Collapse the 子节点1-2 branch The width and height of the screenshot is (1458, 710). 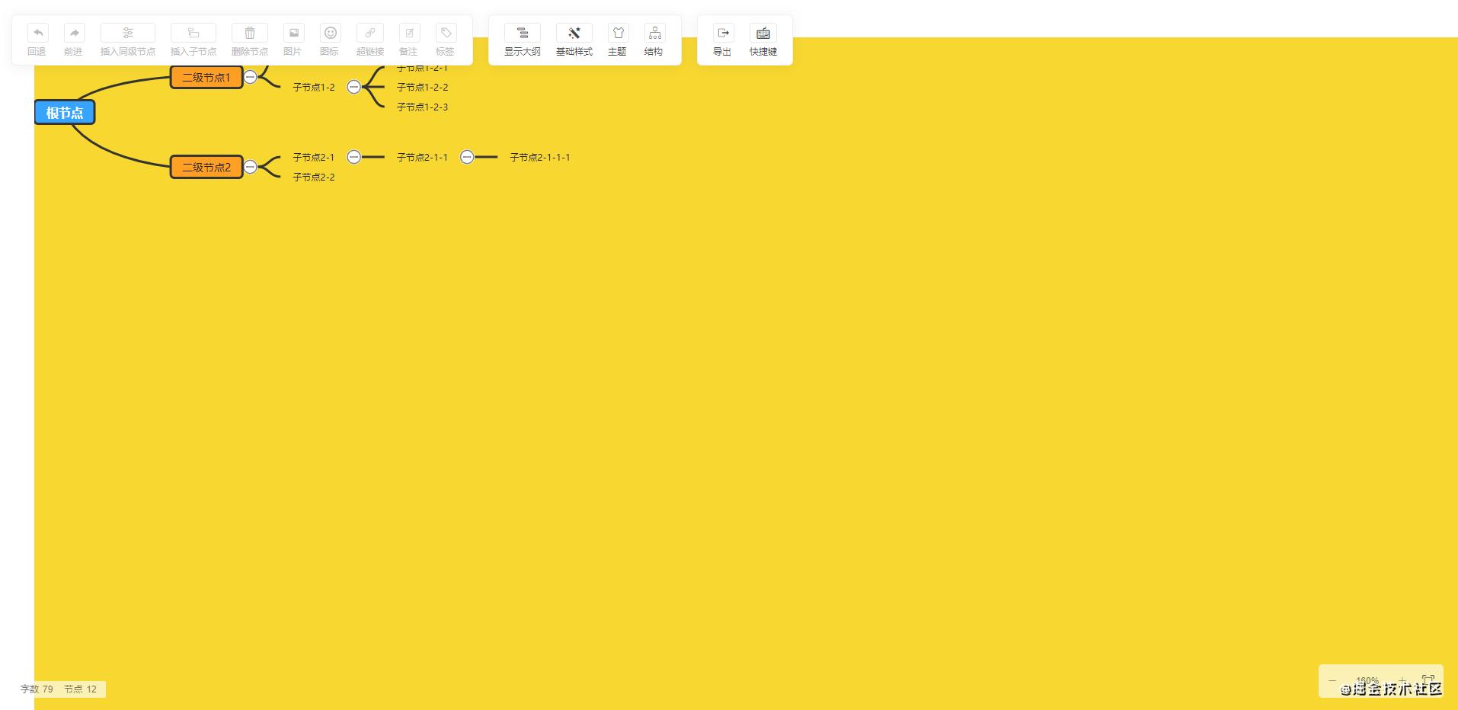(353, 87)
